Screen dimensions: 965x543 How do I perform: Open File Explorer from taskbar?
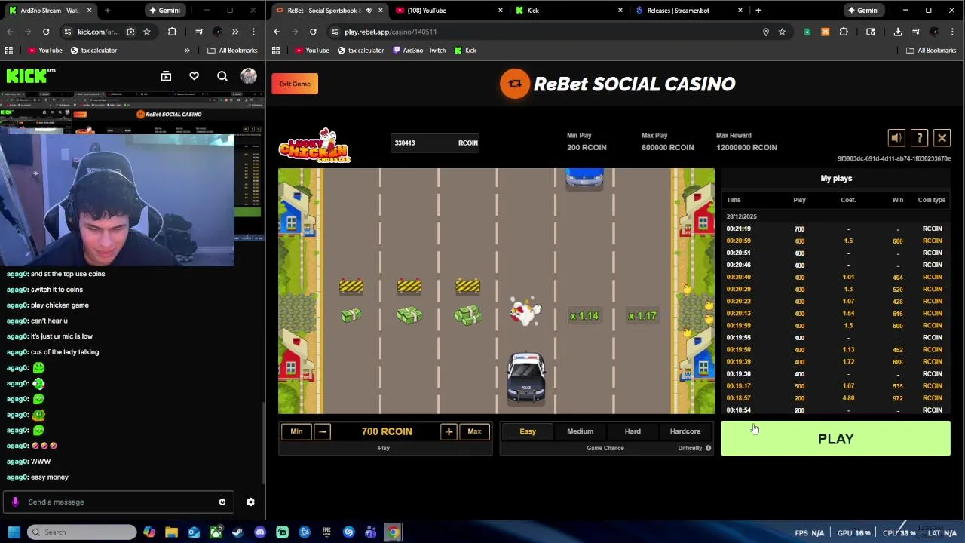[171, 532]
